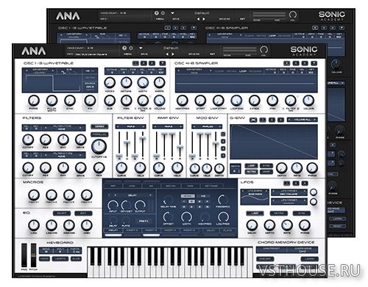Adjust master volume knob in front window header
The height and width of the screenshot is (287, 368).
click(264, 50)
